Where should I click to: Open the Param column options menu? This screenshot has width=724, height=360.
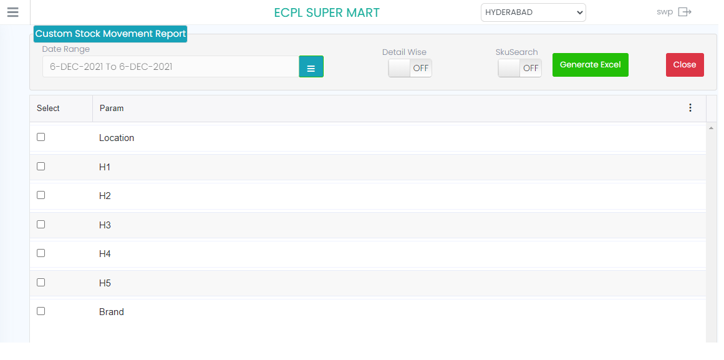pyautogui.click(x=690, y=108)
